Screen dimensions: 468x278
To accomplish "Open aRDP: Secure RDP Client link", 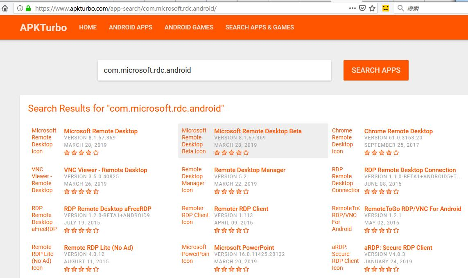I will (398, 248).
